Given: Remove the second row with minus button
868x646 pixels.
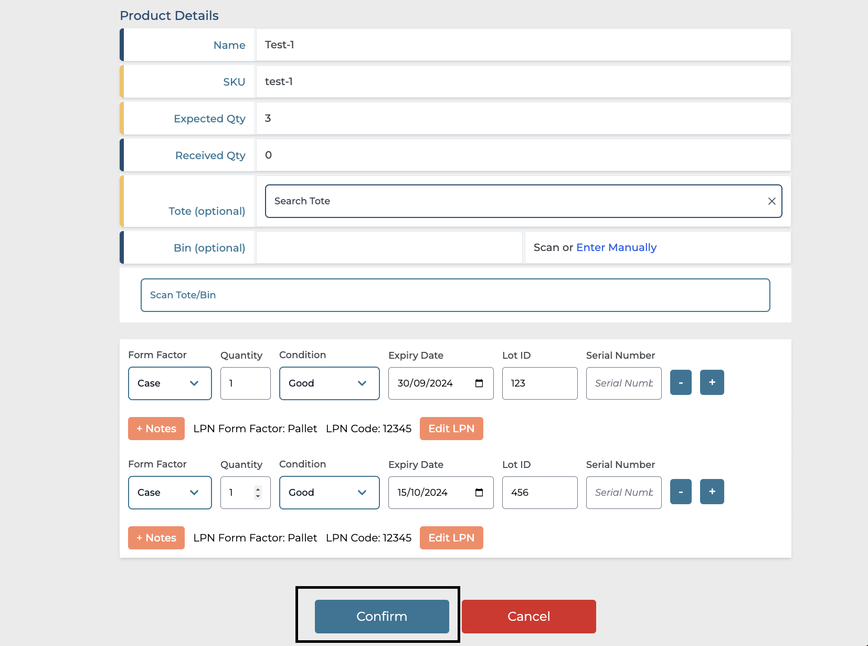Looking at the screenshot, I should [x=681, y=492].
